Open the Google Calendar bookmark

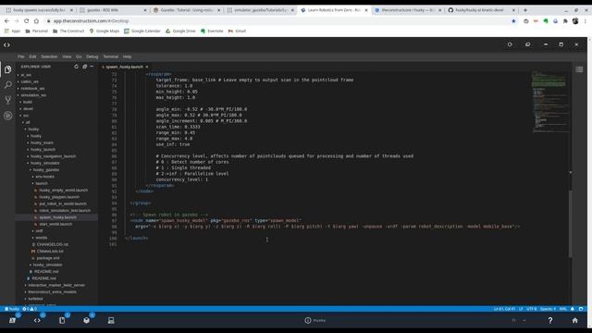click(142, 31)
